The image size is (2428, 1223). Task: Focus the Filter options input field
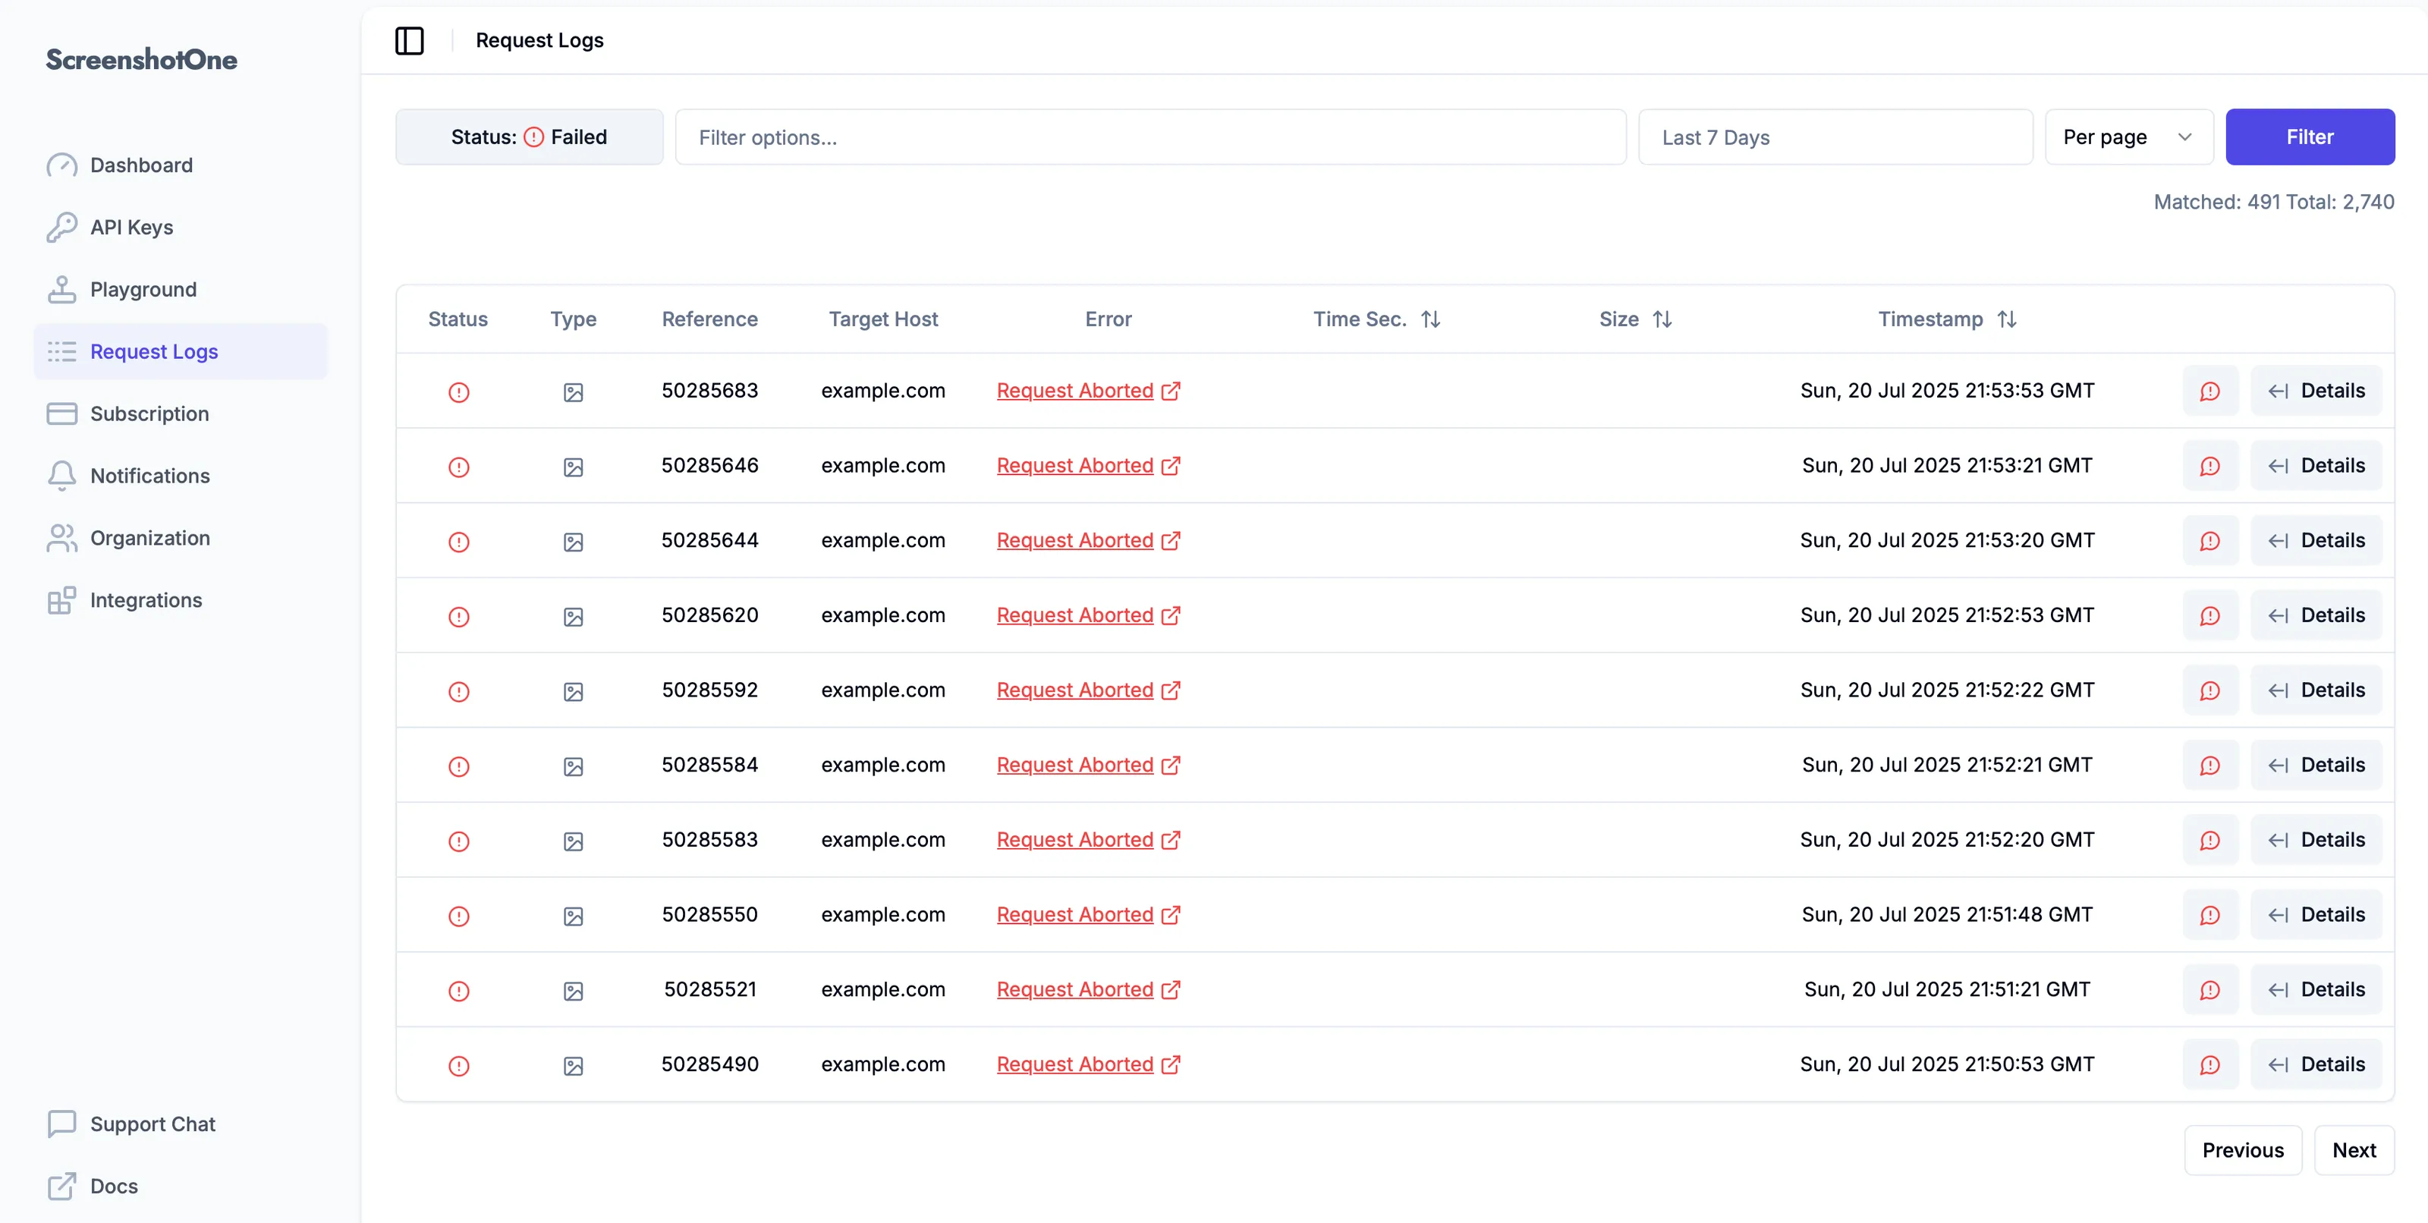coord(1150,137)
